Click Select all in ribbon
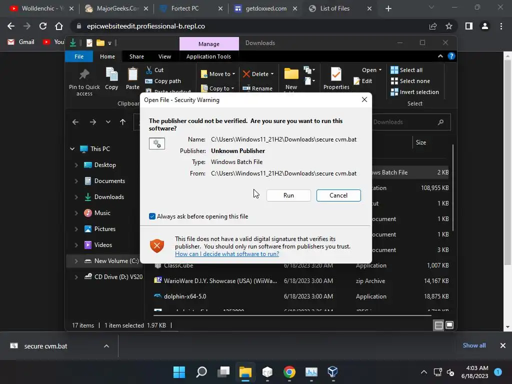This screenshot has width=512, height=384. 406,70
